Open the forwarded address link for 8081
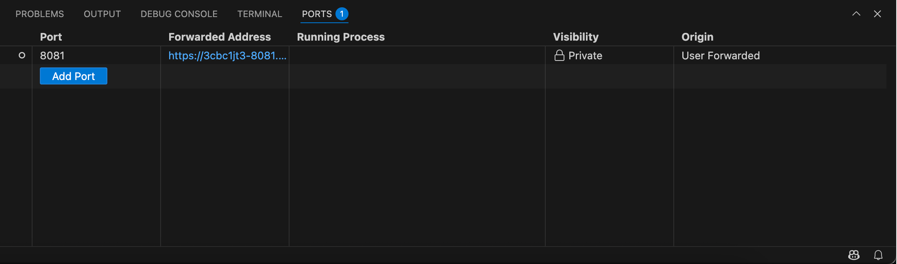Viewport: 897px width, 264px height. (x=228, y=56)
